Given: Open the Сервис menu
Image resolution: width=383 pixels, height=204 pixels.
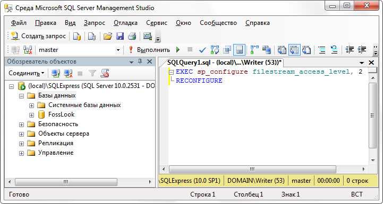Looking at the screenshot, I should point(157,23).
